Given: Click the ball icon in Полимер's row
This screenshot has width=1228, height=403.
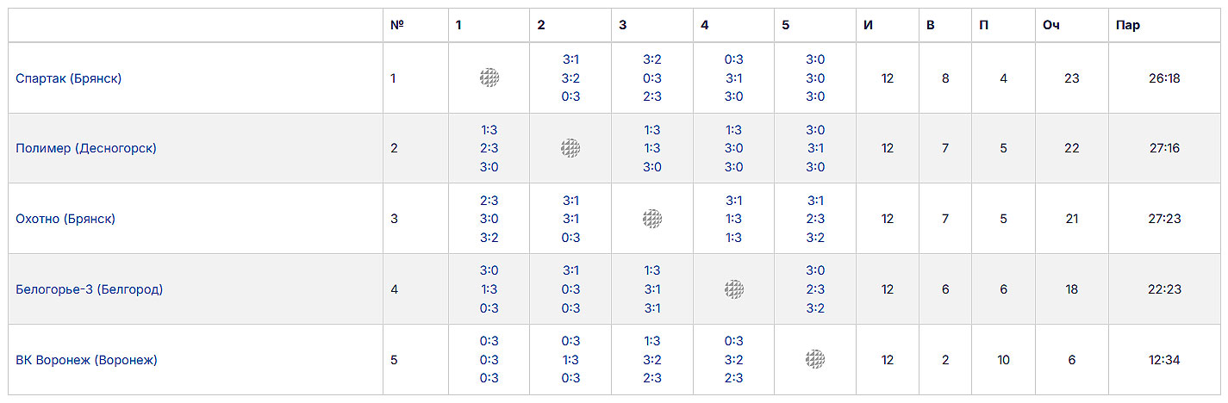Looking at the screenshot, I should (x=570, y=148).
